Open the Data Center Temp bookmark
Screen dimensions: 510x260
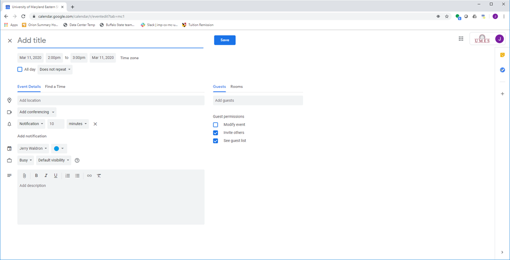point(79,25)
